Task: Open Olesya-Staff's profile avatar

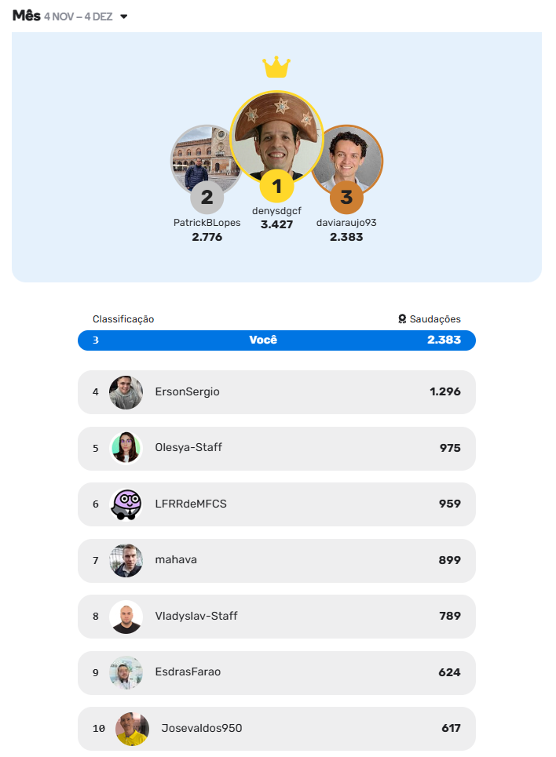Action: (126, 448)
